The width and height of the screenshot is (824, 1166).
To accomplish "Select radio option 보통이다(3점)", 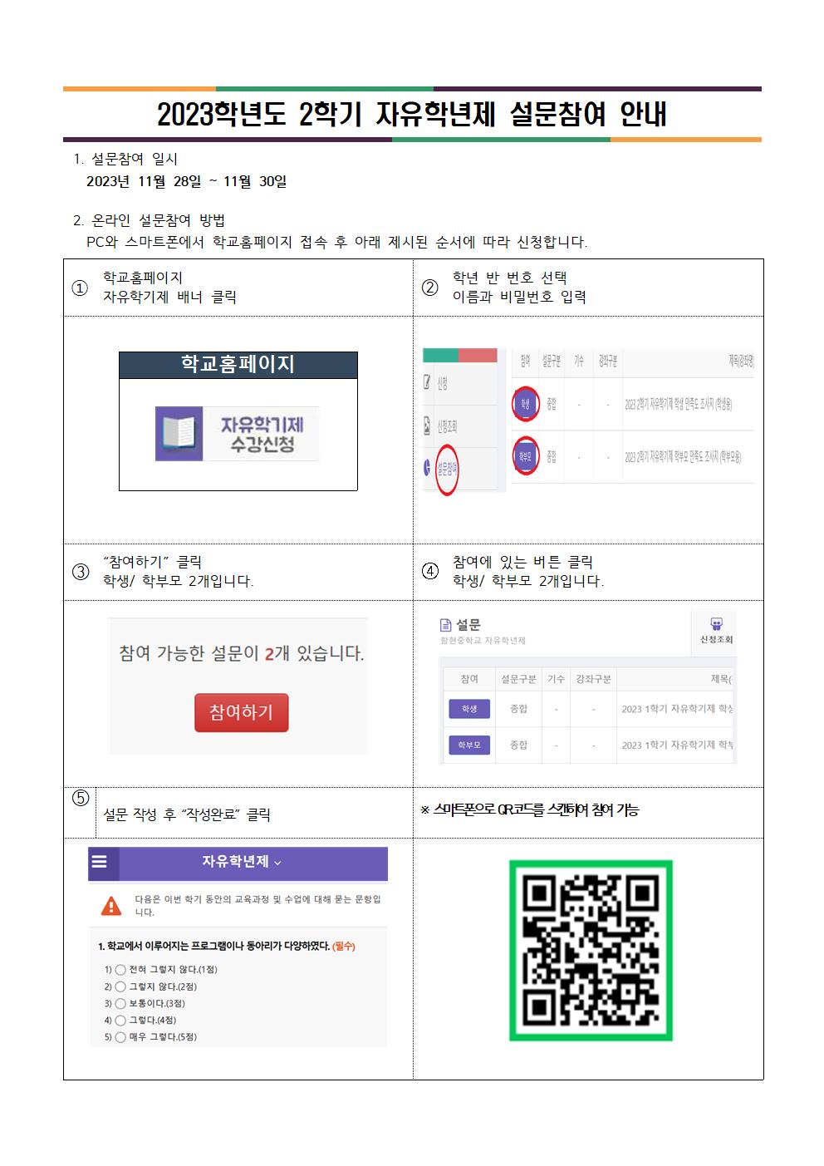I will pos(120,1003).
